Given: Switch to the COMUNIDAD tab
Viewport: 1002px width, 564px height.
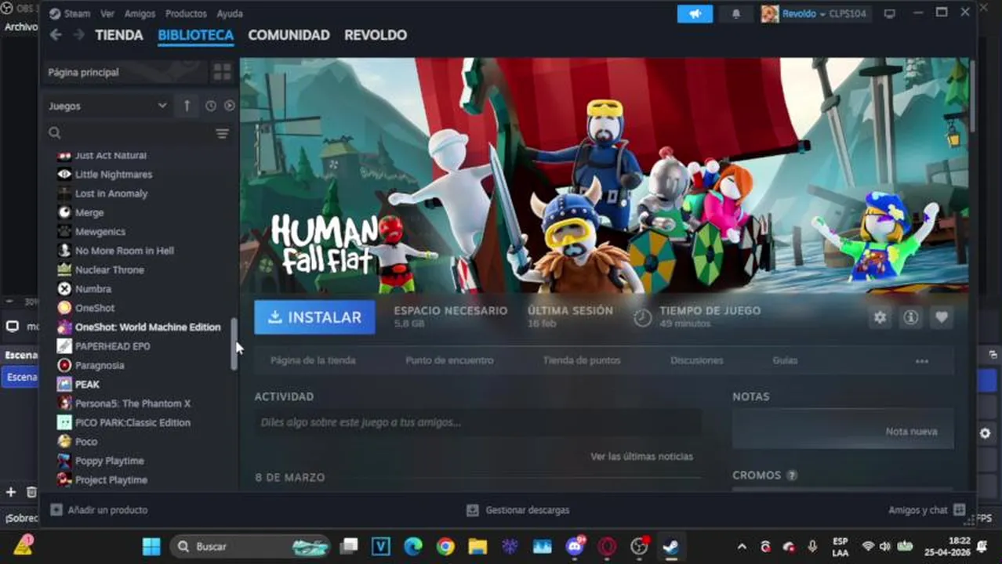Looking at the screenshot, I should pyautogui.click(x=289, y=35).
